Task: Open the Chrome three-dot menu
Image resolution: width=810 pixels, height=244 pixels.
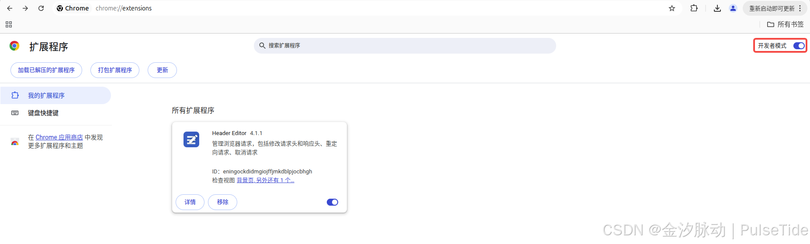Action: coord(800,8)
